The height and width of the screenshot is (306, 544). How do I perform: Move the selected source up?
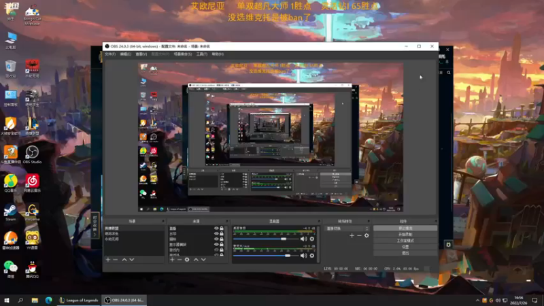[x=196, y=260]
